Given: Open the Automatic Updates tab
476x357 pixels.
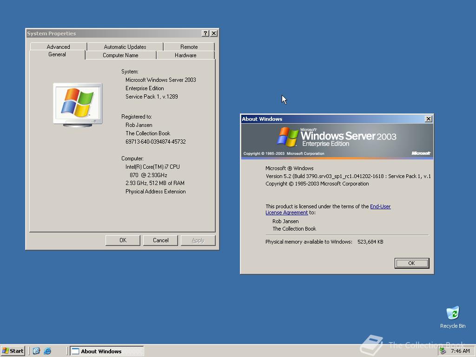Looking at the screenshot, I should (x=125, y=47).
